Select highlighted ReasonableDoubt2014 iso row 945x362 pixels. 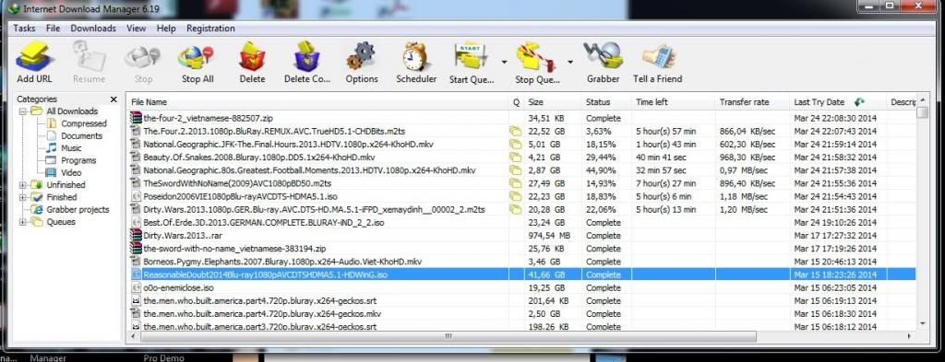(522, 274)
